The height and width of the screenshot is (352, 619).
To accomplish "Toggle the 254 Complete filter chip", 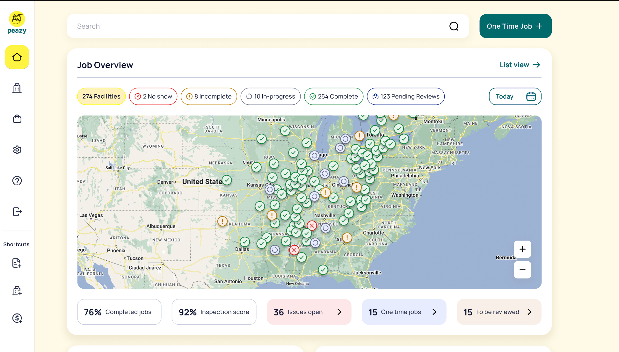I will pos(334,96).
